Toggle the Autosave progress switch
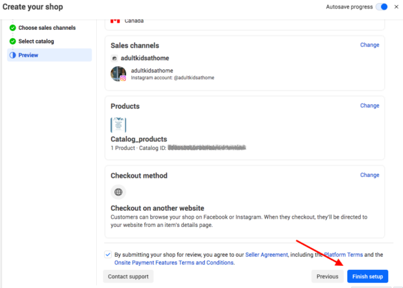This screenshot has height=288, width=403. point(382,6)
